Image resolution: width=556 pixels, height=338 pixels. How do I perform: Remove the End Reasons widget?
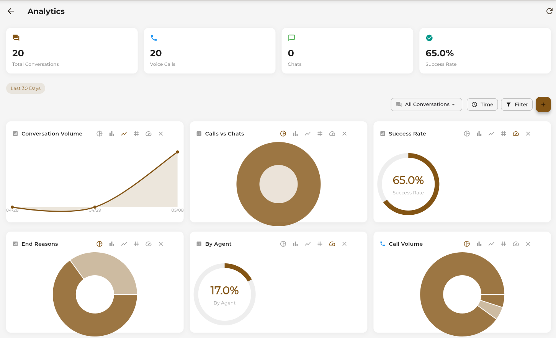pyautogui.click(x=161, y=244)
